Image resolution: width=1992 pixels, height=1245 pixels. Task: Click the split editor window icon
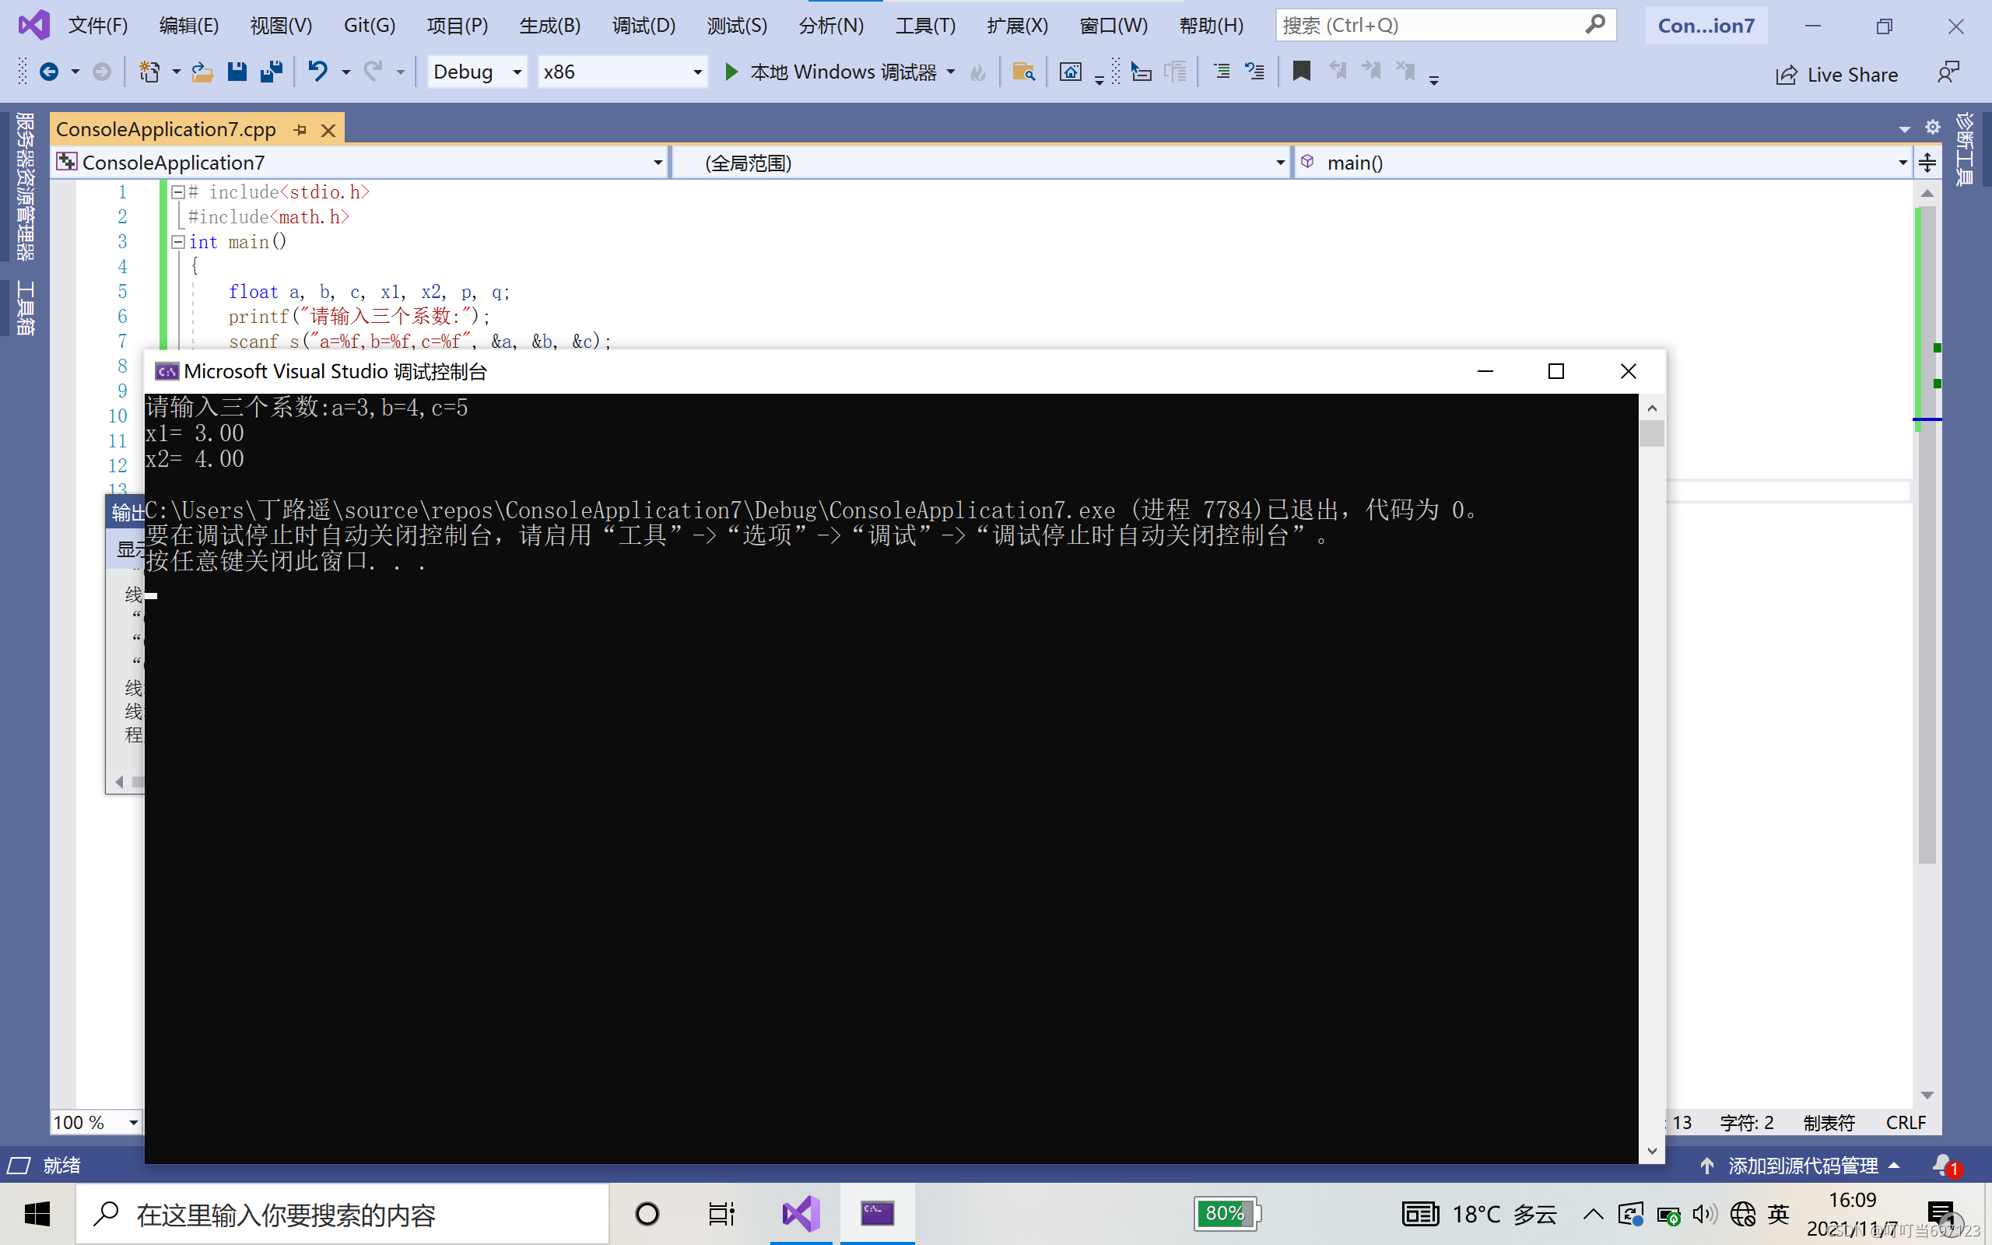1927,162
